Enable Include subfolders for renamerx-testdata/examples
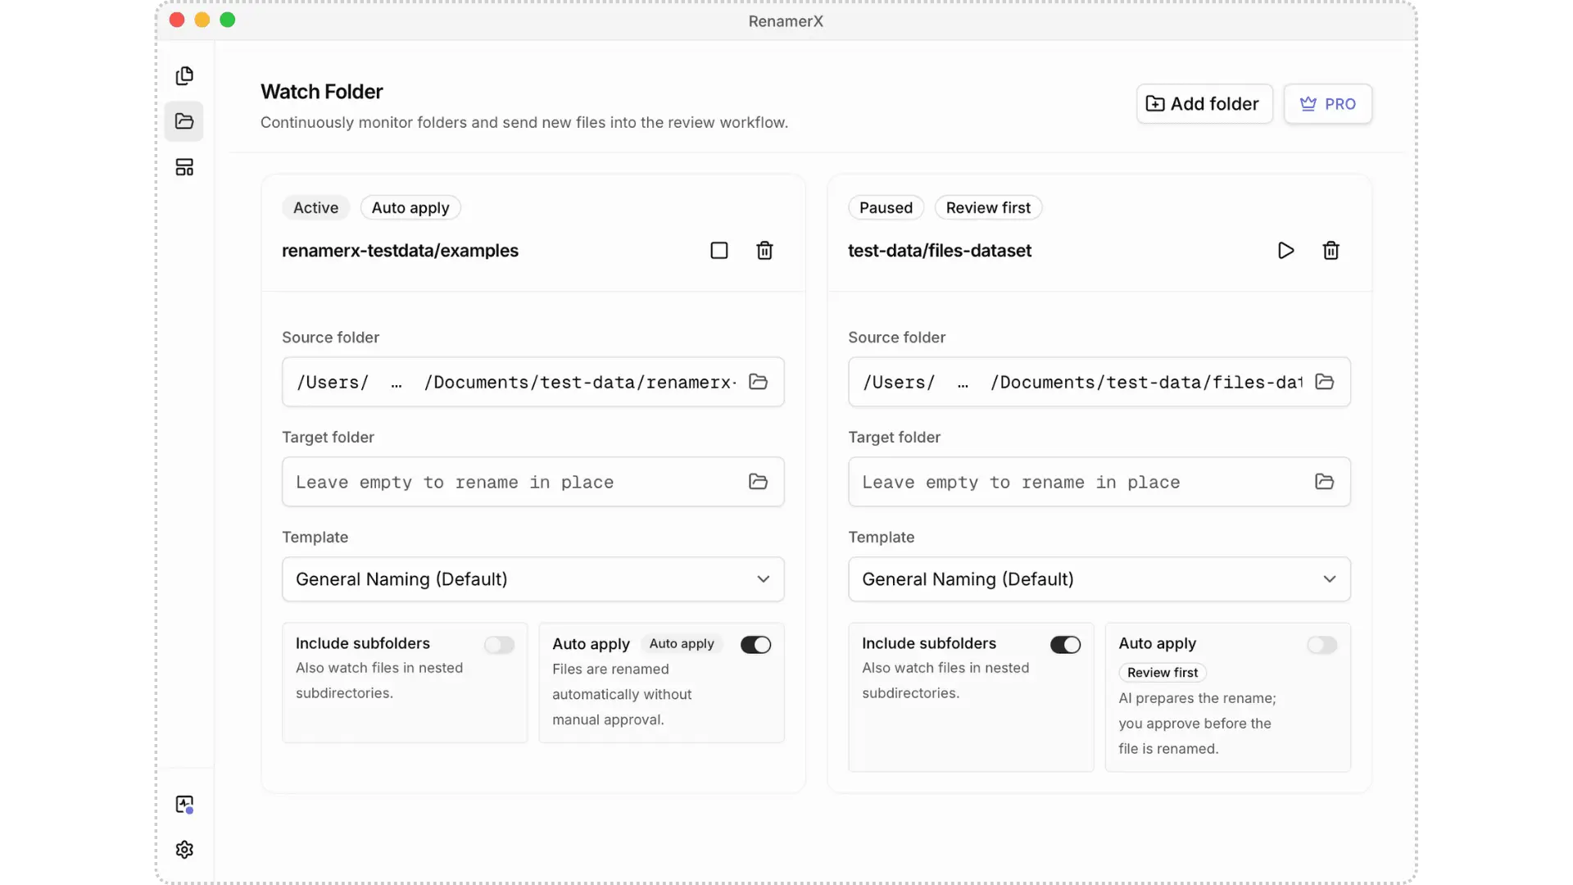 (499, 645)
